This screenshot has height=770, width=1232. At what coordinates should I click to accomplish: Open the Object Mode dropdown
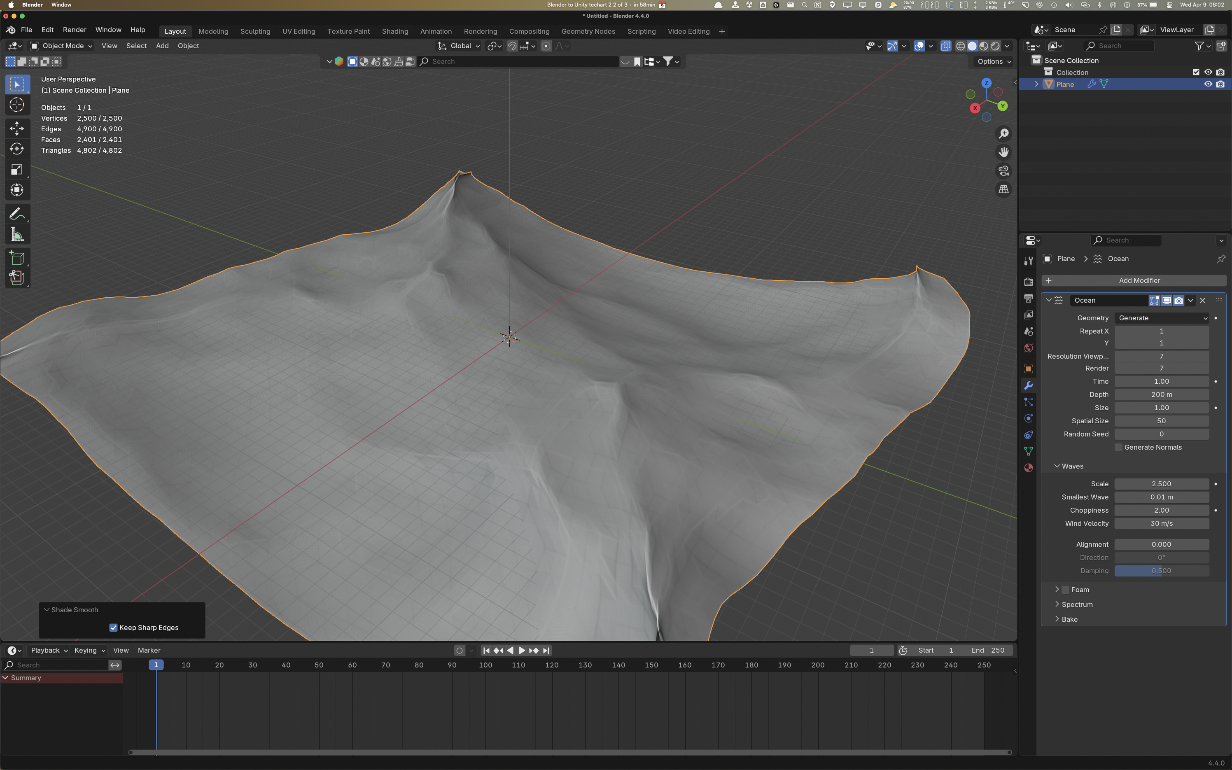coord(61,46)
